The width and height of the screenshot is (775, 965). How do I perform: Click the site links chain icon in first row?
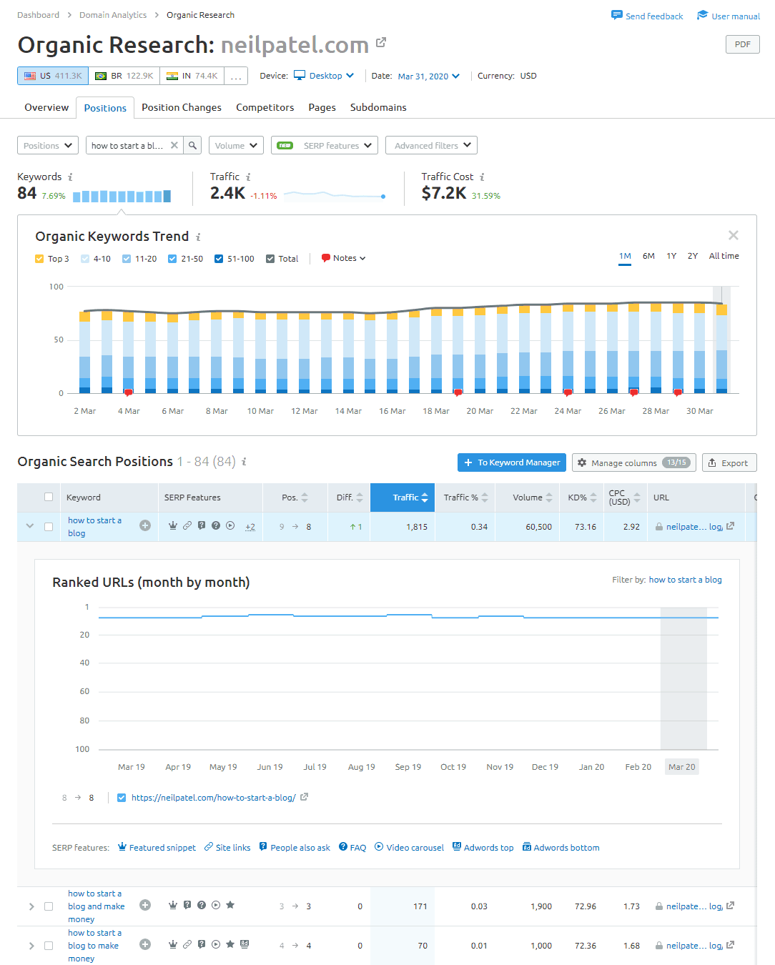click(x=187, y=525)
